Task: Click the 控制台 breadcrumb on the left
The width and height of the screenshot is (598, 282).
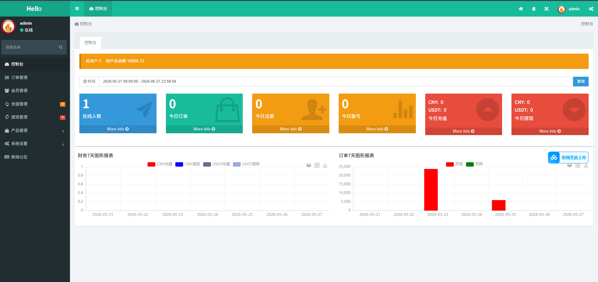Action: pos(83,24)
